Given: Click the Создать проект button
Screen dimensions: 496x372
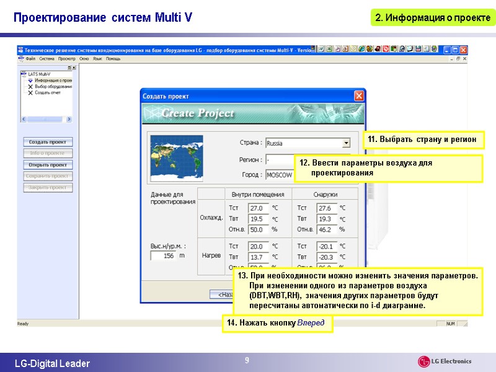Looking at the screenshot, I should pos(48,142).
